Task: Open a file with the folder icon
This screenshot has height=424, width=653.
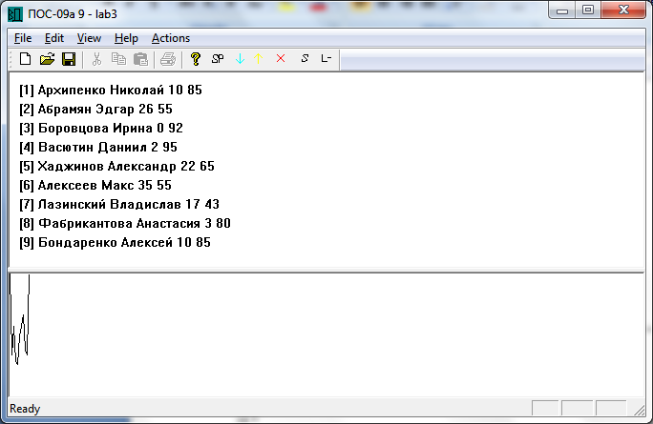Action: click(x=47, y=59)
